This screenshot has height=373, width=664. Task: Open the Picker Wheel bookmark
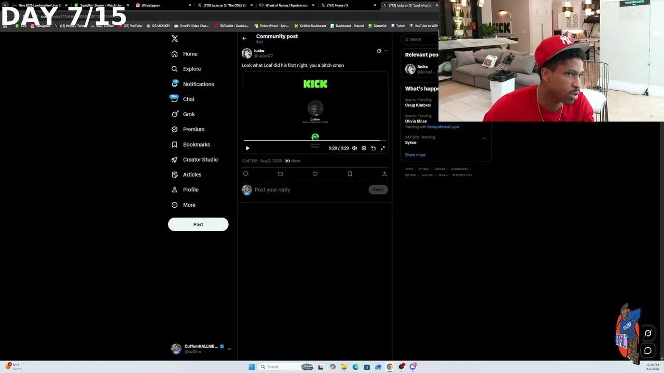271,26
